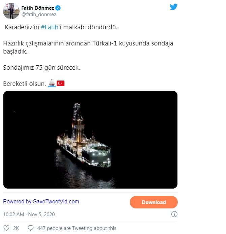Click the "Bereketli olsun" text
Image resolution: width=226 pixels, height=234 pixels.
coord(24,83)
